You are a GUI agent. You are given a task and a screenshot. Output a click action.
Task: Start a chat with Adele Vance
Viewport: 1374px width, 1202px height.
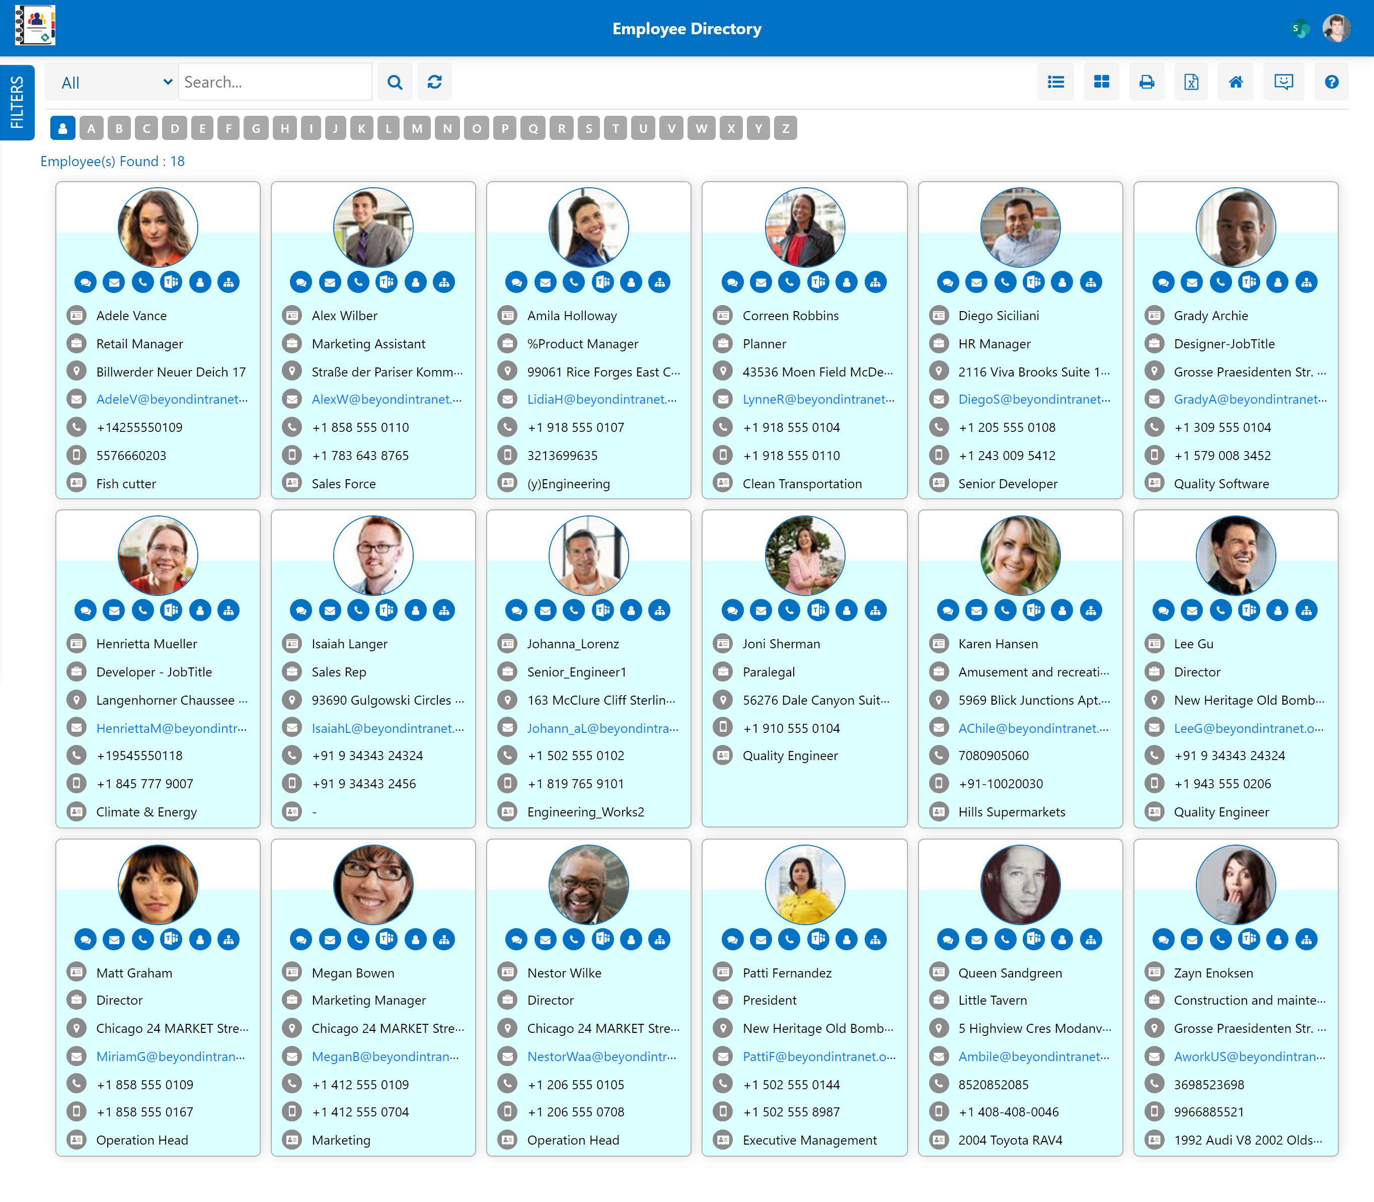[85, 282]
